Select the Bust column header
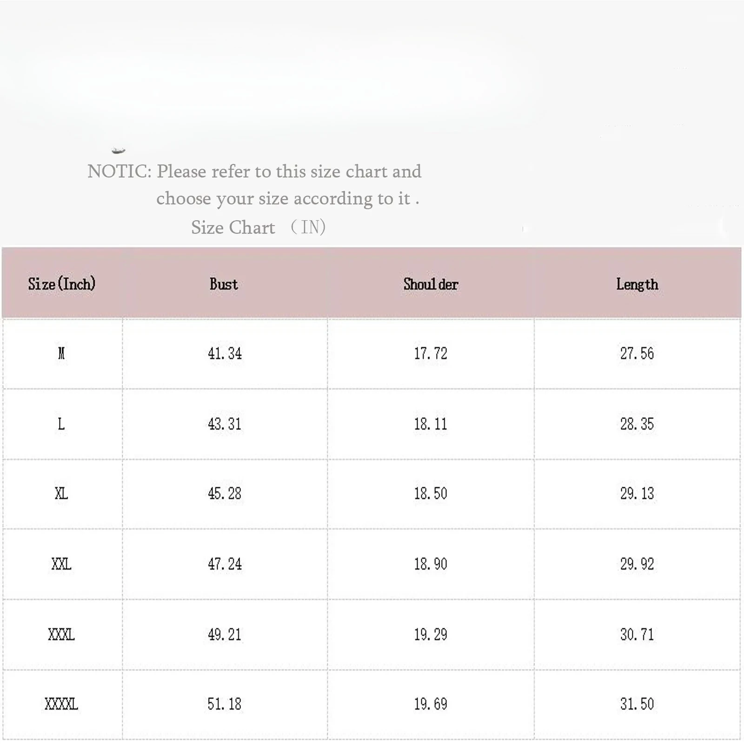Image resolution: width=744 pixels, height=744 pixels. [224, 284]
